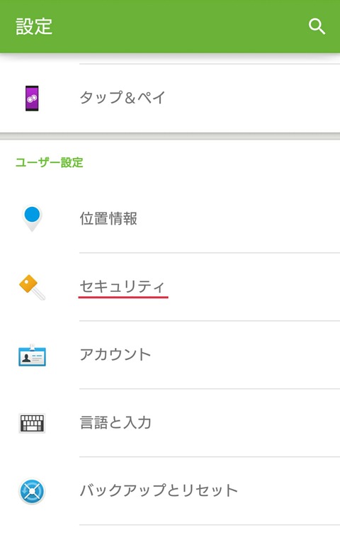Open the タップ&ペイ settings entry
Viewport: 340px width, 535px height.
pyautogui.click(x=170, y=98)
